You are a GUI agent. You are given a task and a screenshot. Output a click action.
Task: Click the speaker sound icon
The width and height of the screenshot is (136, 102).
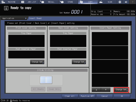126,2
